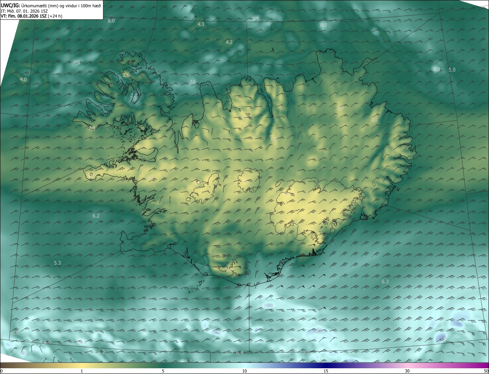Click the 5.3 value label
This screenshot has height=374, width=489.
[58, 263]
